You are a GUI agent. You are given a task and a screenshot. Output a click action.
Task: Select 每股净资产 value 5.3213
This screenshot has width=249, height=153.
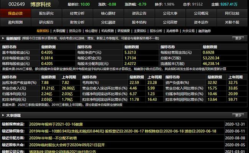130,52
